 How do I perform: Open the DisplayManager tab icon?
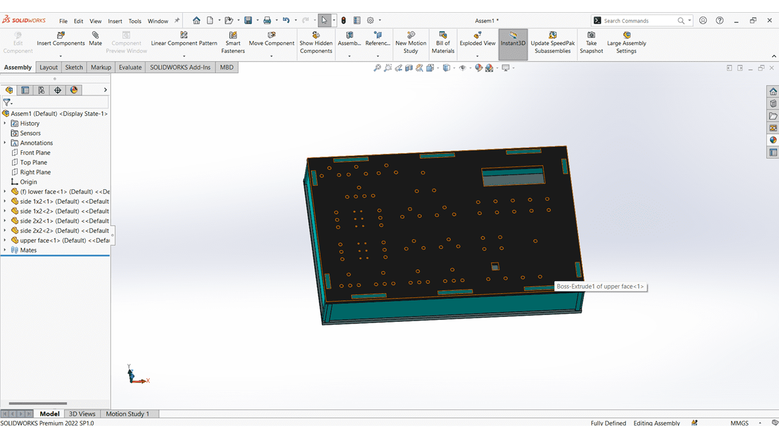point(74,90)
